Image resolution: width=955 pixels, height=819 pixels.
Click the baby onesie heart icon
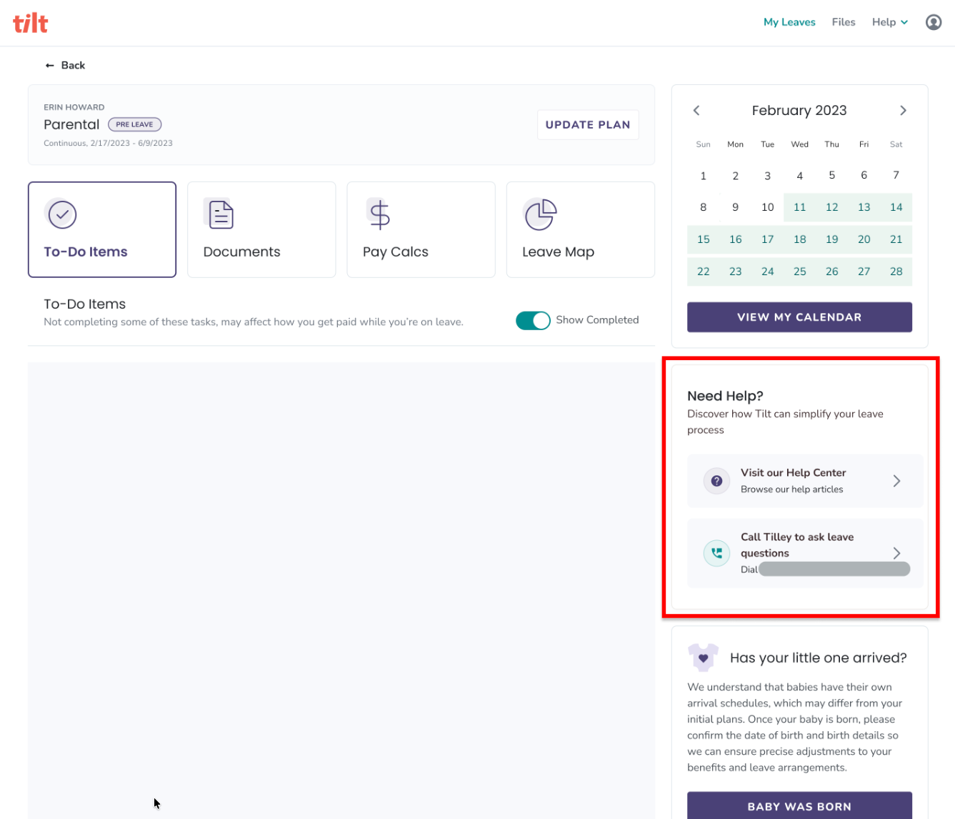703,657
